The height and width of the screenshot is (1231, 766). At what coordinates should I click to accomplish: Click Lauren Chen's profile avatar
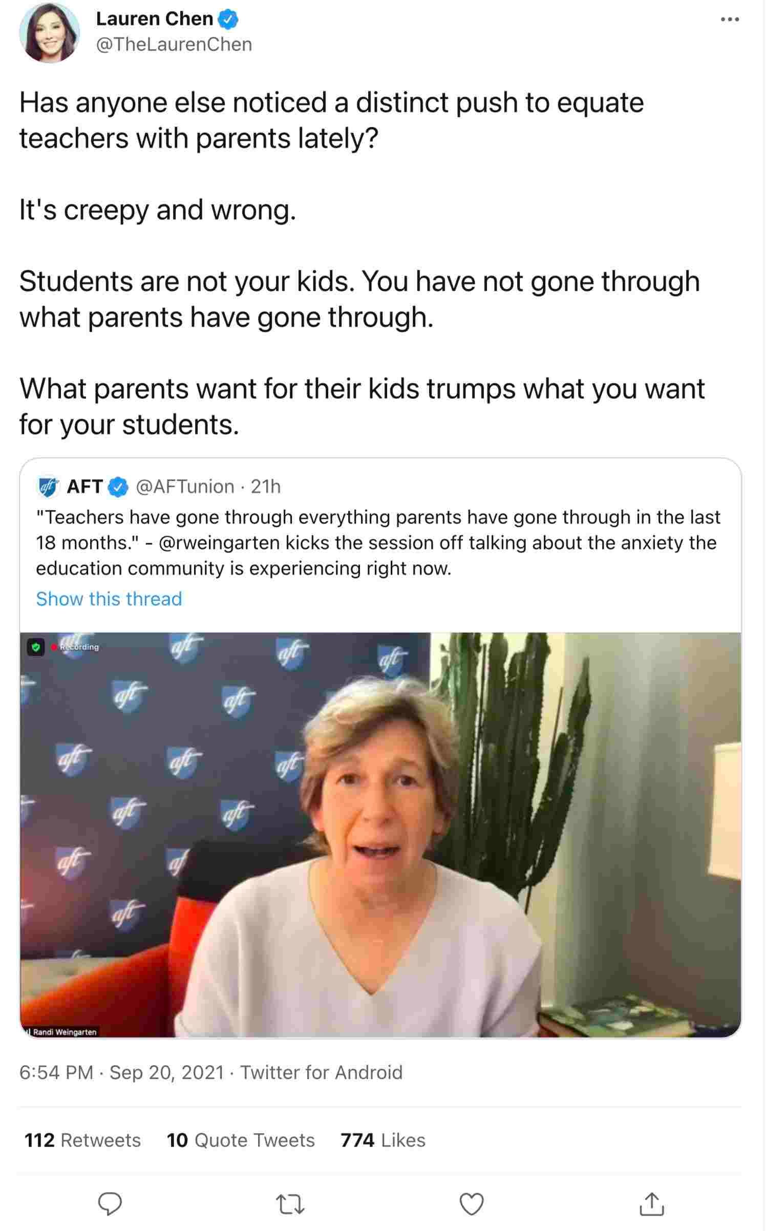click(49, 33)
